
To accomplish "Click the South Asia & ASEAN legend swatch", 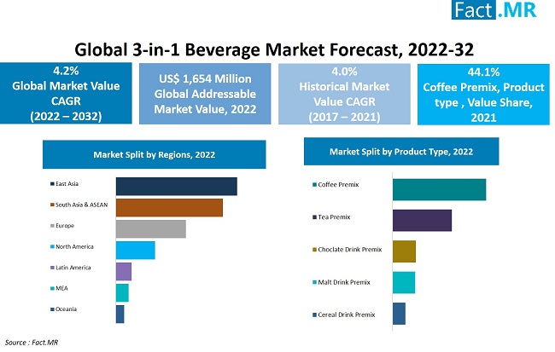I will 52,205.
